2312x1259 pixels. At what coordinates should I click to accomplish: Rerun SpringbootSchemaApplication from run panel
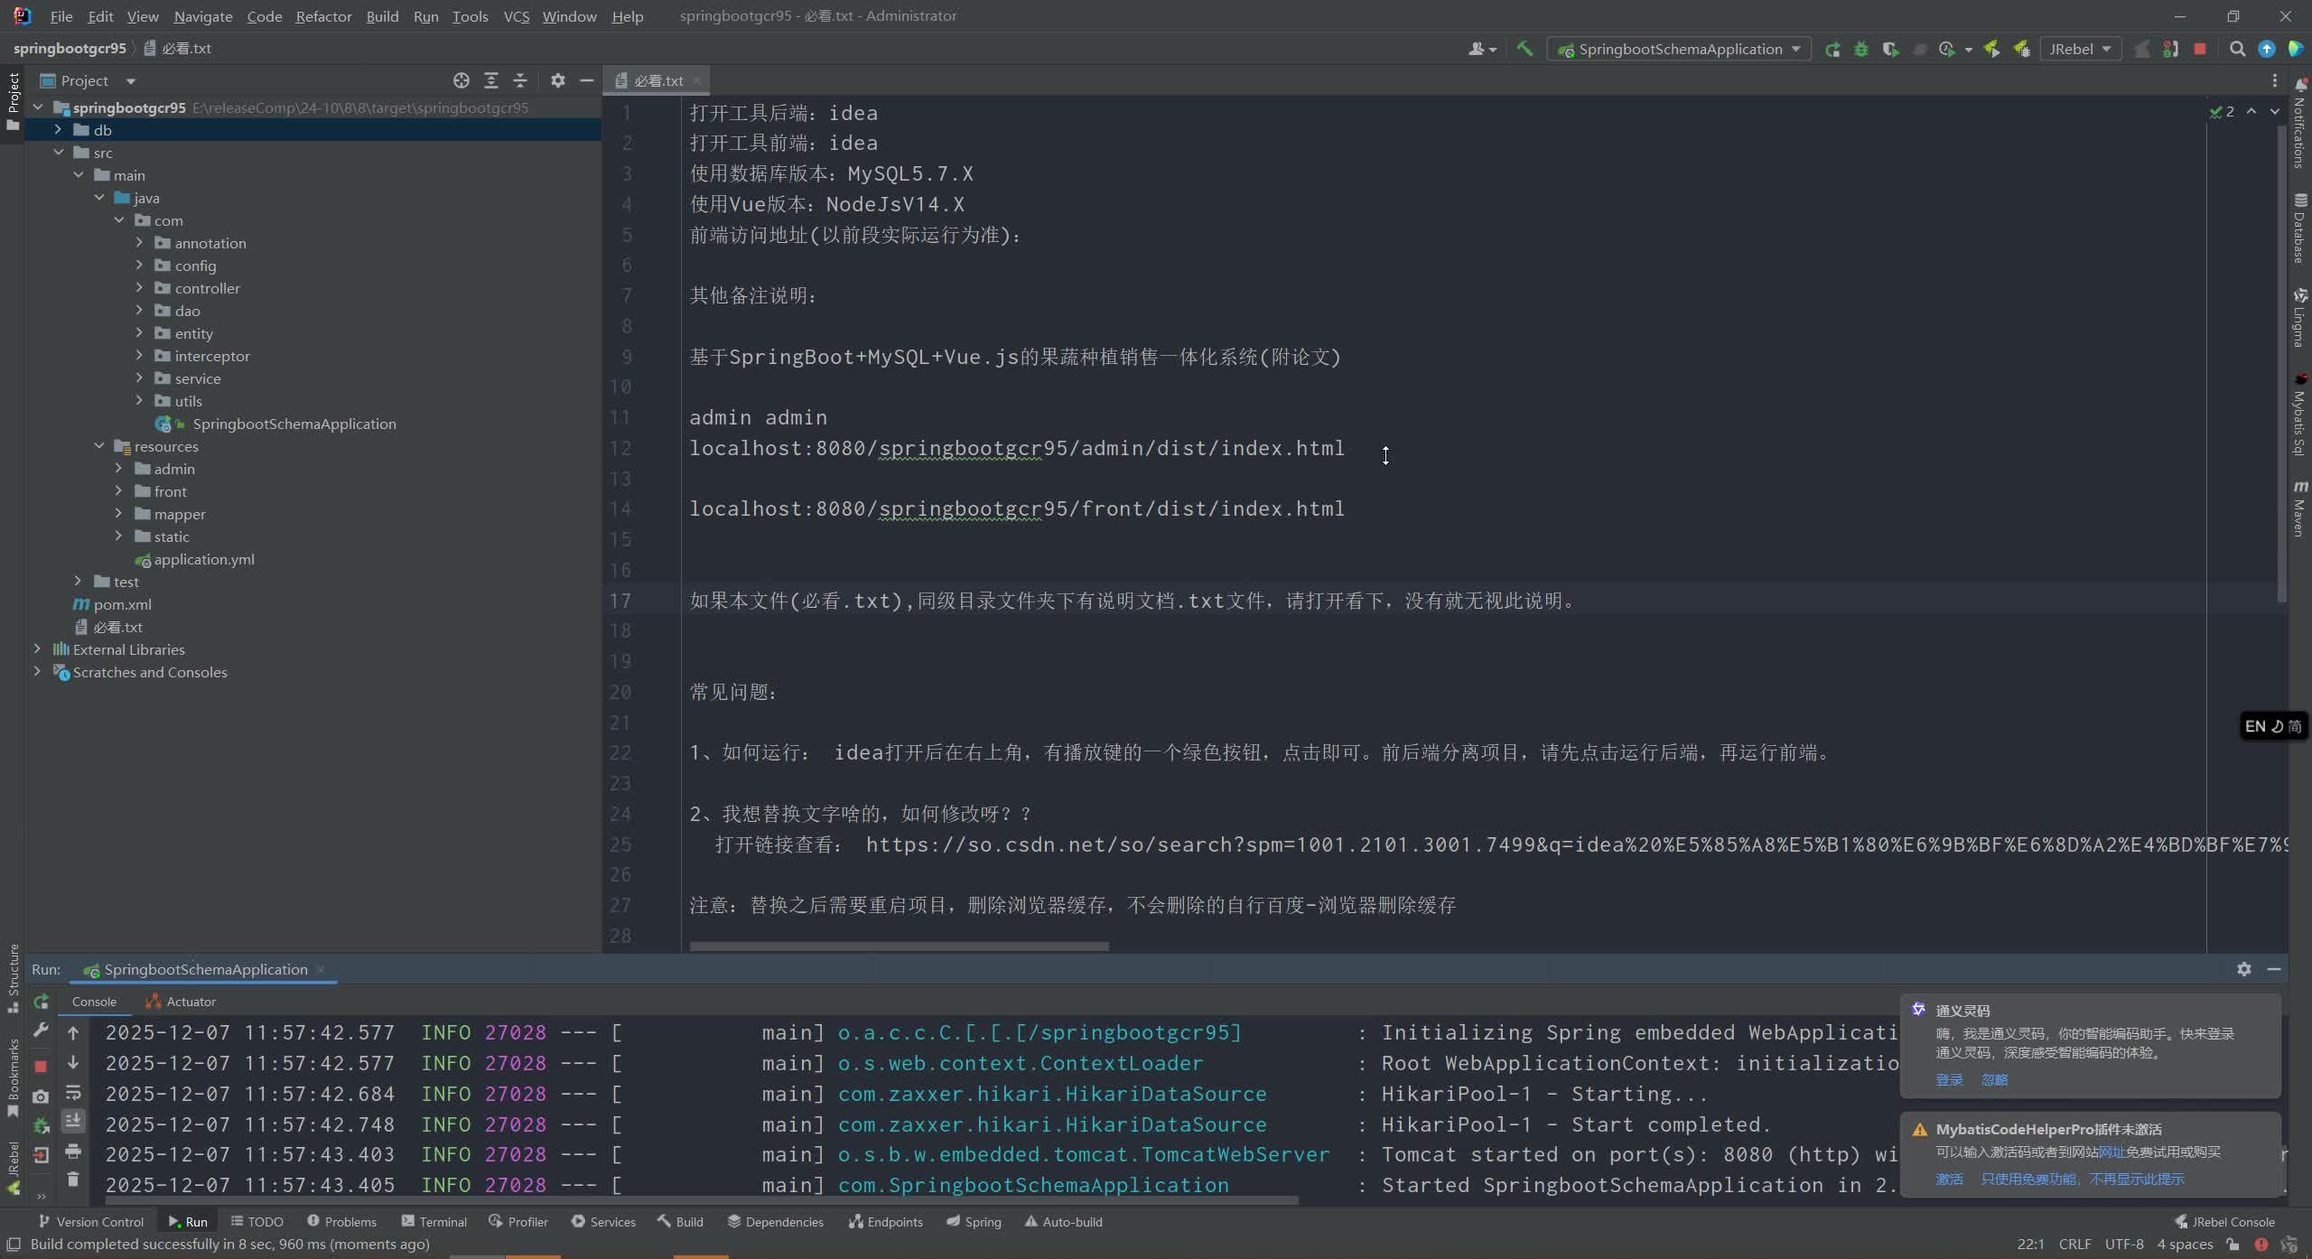point(40,1003)
